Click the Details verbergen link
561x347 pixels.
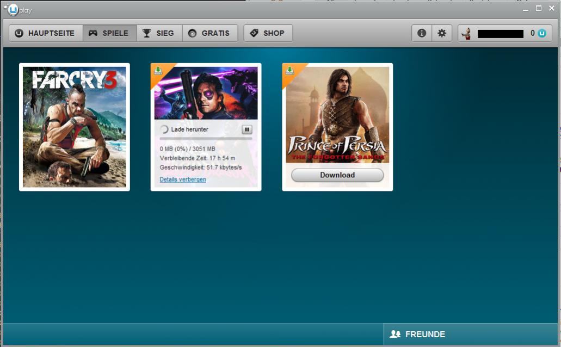[x=183, y=179]
